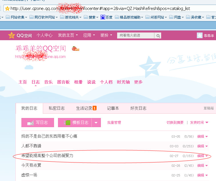Image resolution: width=216 pixels, height=181 pixels.
Task: Open the log 妈的不是自己的东西用着不心痛
Action: point(49,136)
